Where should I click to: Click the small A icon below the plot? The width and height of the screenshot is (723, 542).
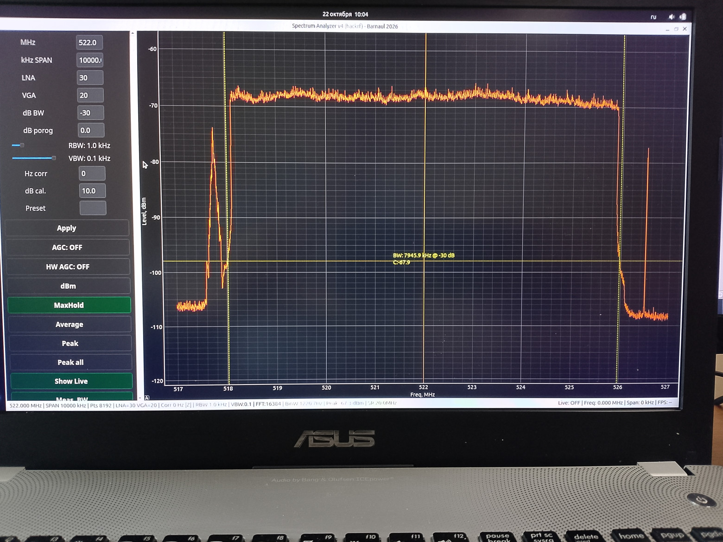[147, 398]
